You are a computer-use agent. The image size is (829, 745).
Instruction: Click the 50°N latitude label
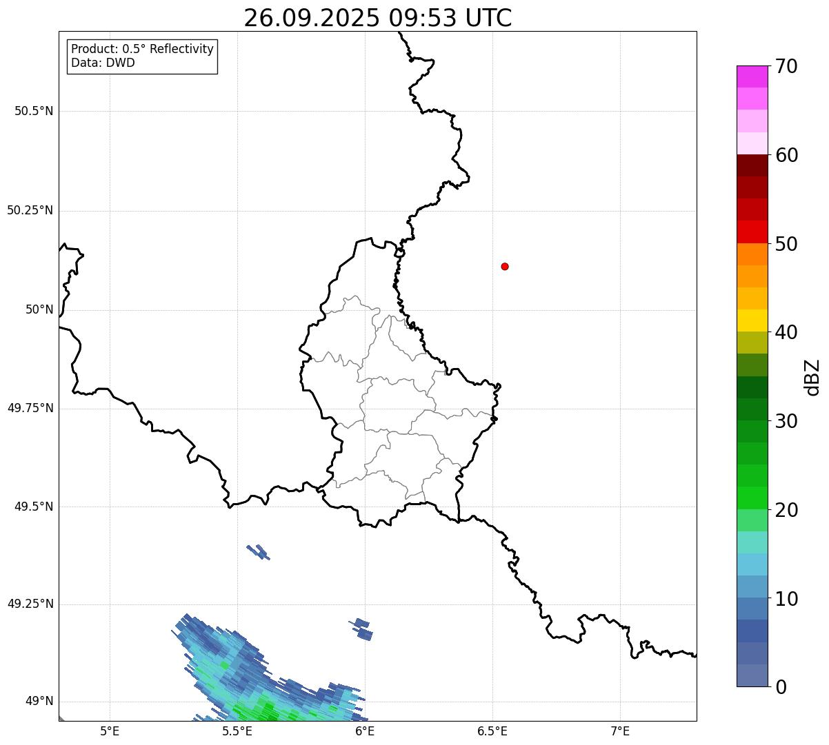tap(39, 309)
